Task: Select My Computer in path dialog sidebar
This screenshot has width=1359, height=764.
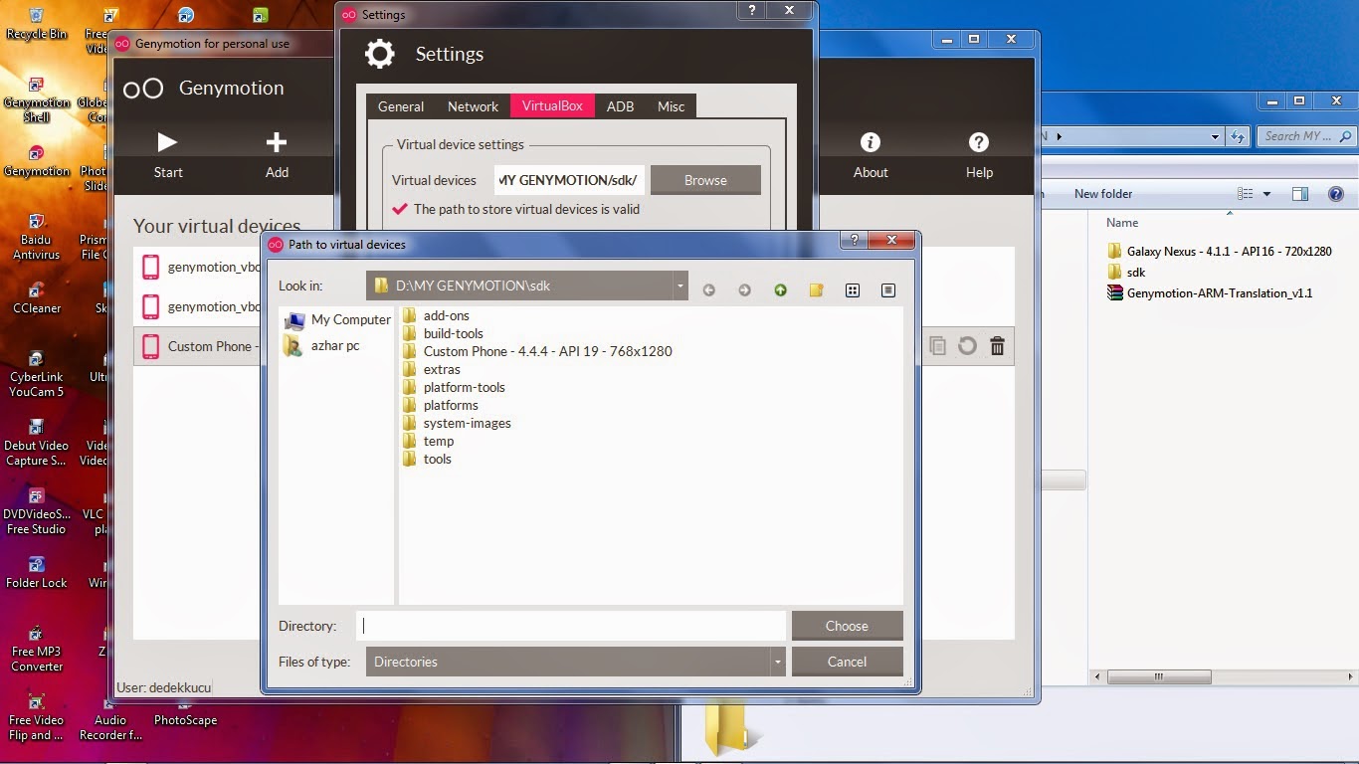Action: click(337, 319)
